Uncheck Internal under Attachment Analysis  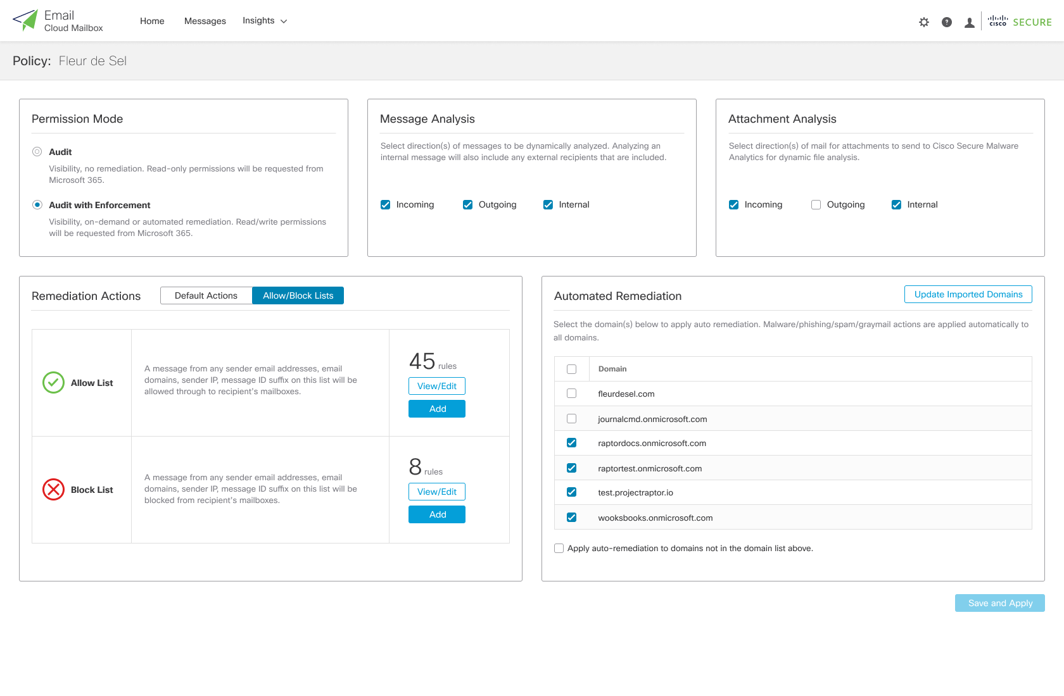pos(896,204)
